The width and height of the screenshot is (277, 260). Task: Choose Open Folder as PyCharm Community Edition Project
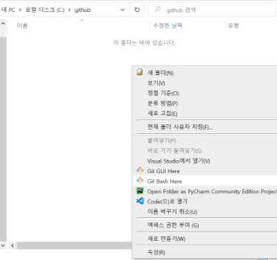pos(205,191)
